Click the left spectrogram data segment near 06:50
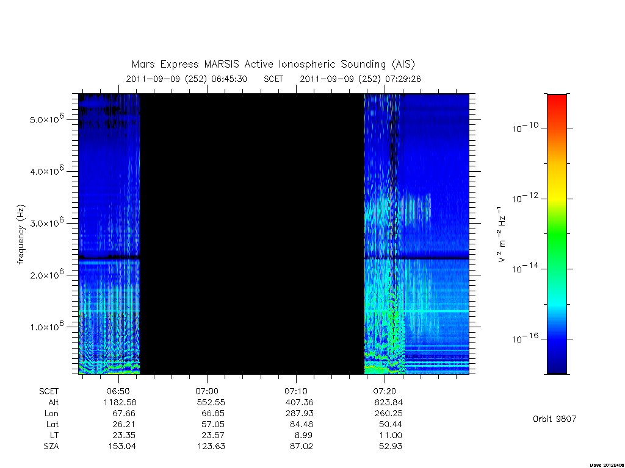This screenshot has width=625, height=468. coord(109,234)
